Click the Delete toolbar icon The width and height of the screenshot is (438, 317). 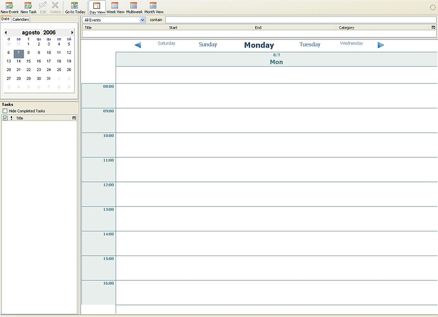[55, 8]
